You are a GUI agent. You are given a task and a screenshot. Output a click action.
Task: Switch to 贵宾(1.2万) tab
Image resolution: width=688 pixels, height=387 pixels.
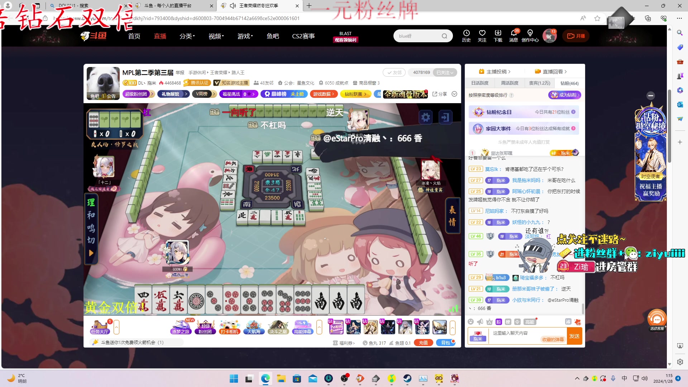[540, 83]
